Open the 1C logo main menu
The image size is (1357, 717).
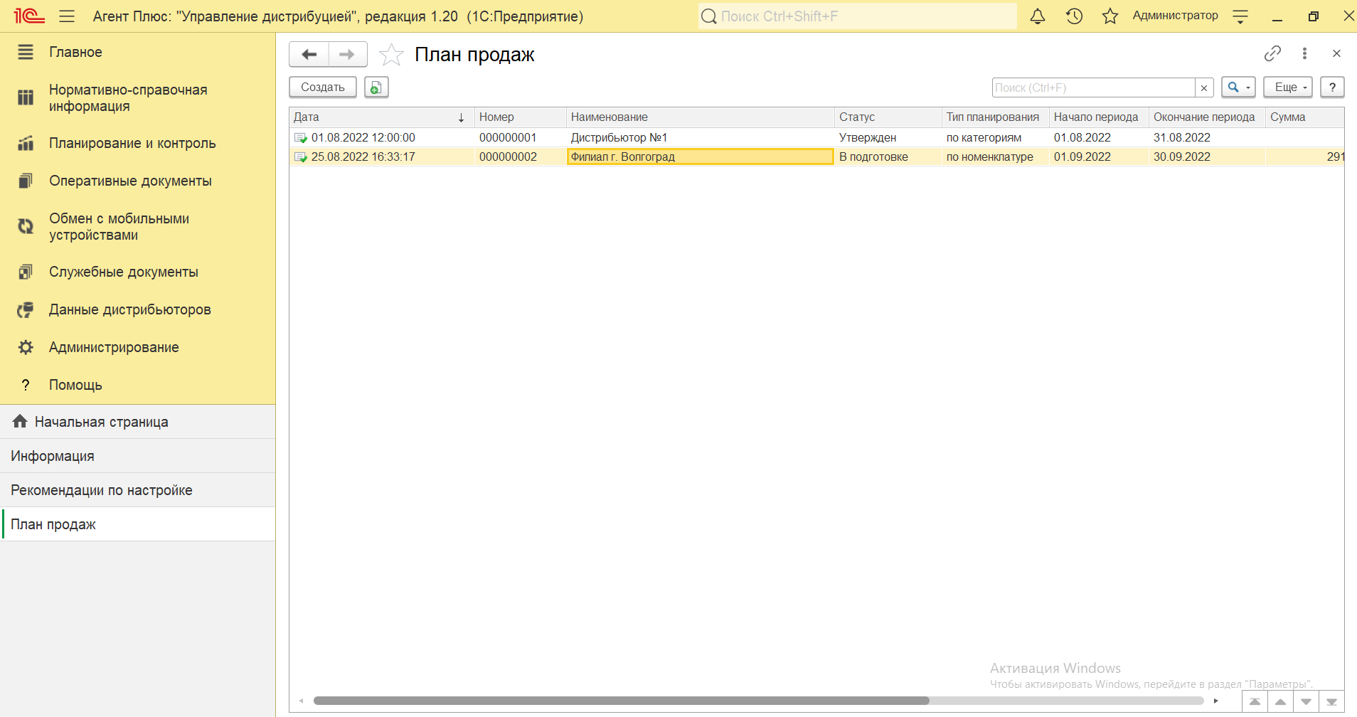29,16
